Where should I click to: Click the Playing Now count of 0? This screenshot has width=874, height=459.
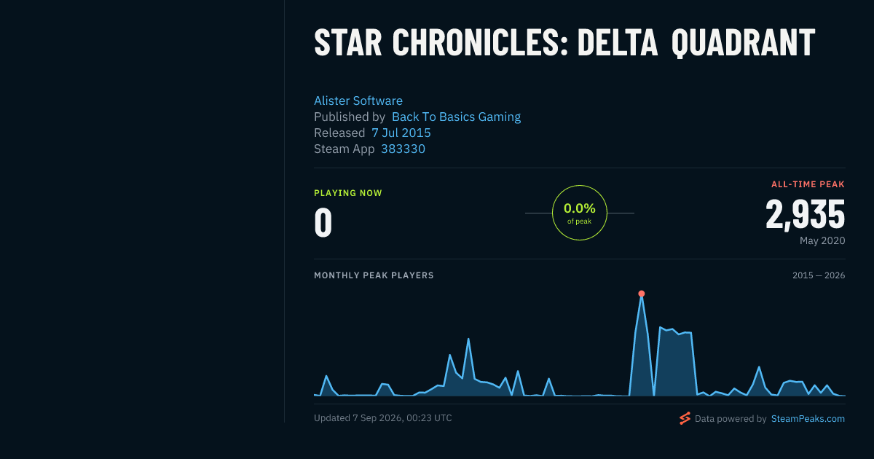coord(323,223)
